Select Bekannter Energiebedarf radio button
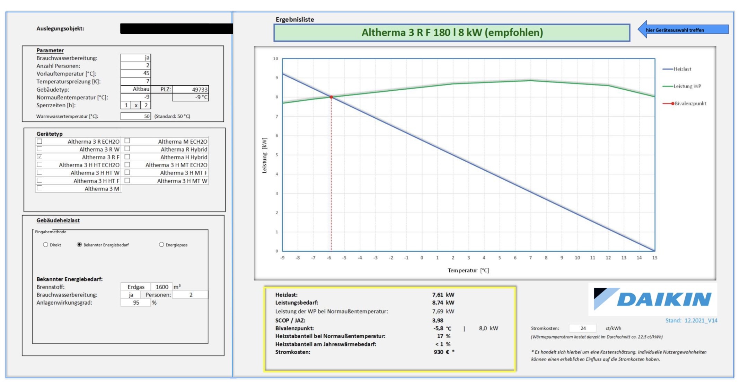The width and height of the screenshot is (740, 387). click(x=79, y=245)
